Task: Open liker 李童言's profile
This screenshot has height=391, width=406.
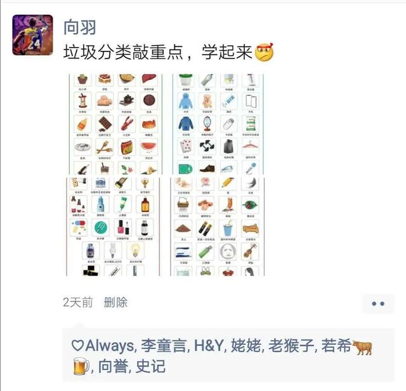Action: (164, 346)
